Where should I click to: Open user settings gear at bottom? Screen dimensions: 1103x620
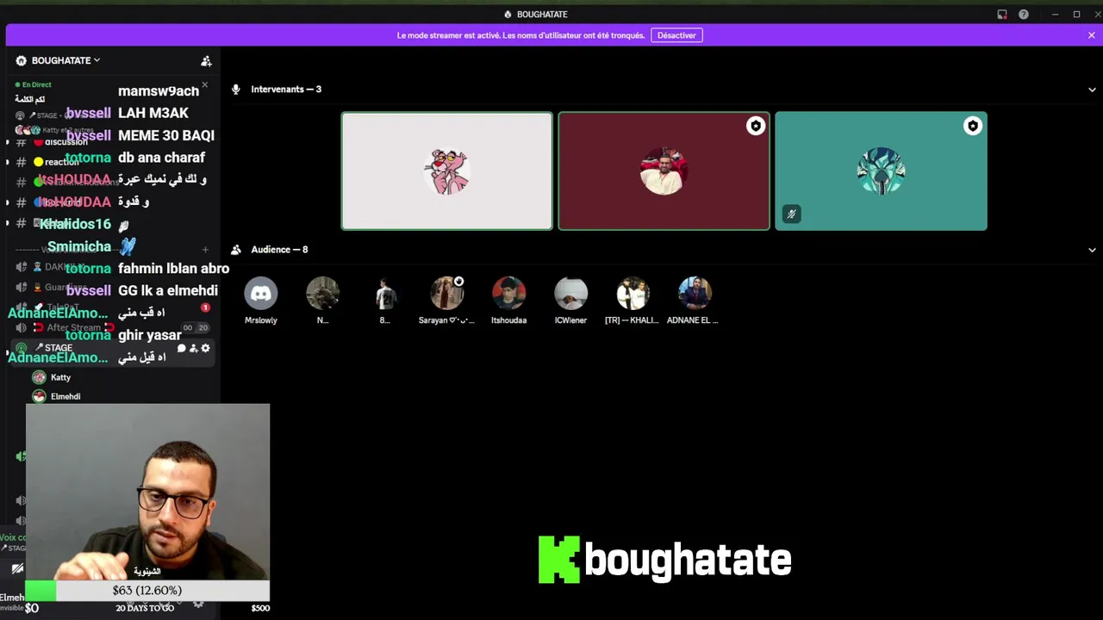(198, 604)
